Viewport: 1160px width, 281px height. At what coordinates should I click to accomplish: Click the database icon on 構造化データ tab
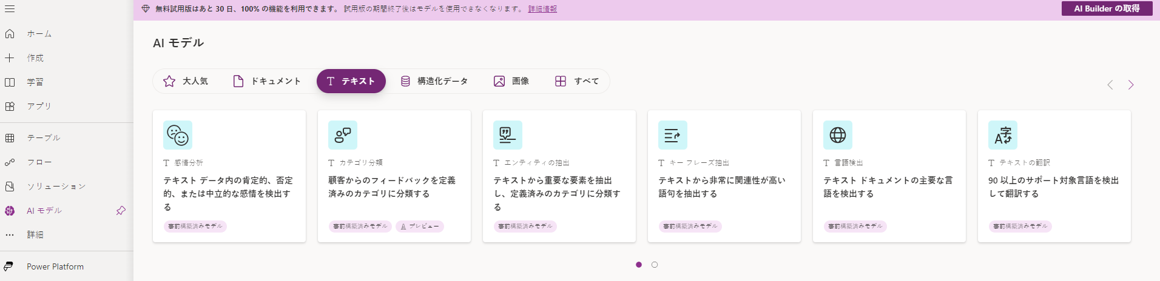coord(405,81)
